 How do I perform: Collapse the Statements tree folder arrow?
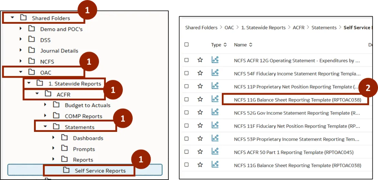pyautogui.click(x=45, y=126)
